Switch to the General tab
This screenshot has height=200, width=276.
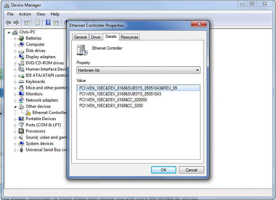80,37
